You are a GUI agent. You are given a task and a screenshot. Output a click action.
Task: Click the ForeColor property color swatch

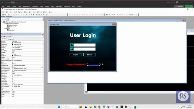click(x=13, y=56)
